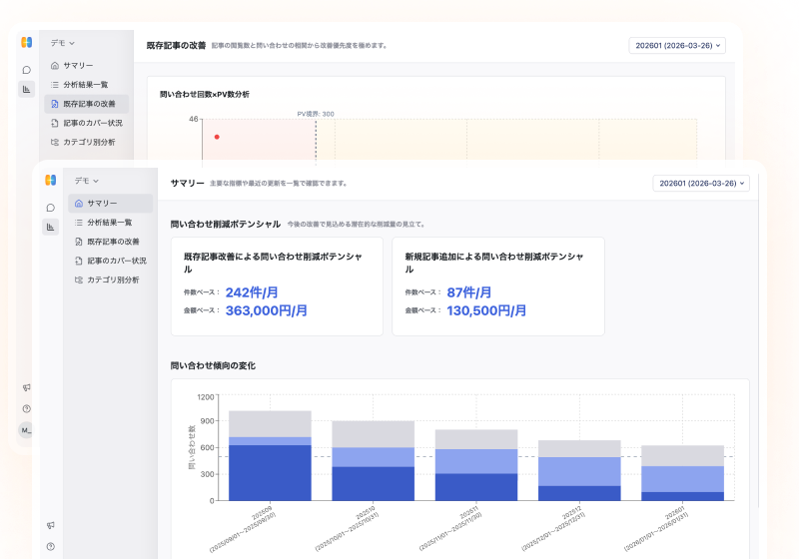Select analytics chart icon in back window rail
Image resolution: width=799 pixels, height=559 pixels.
[27, 89]
